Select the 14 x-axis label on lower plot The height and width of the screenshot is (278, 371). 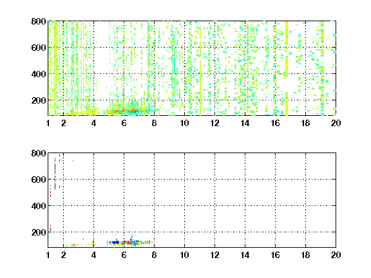[245, 255]
